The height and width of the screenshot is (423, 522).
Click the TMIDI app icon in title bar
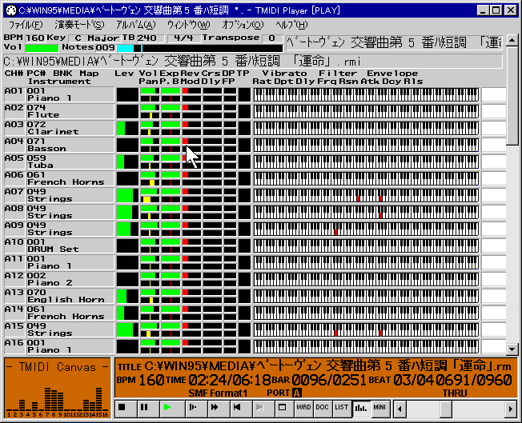[11, 10]
